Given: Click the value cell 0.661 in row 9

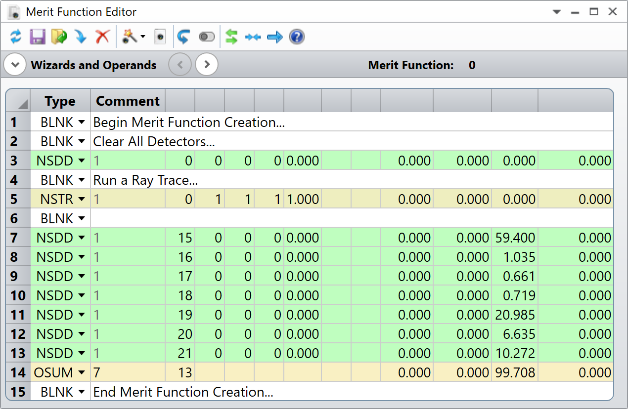Looking at the screenshot, I should (515, 276).
